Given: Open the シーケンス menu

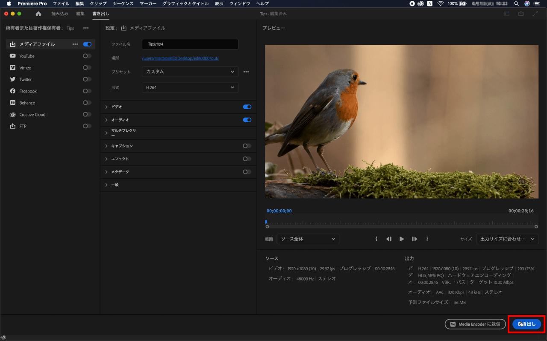Looking at the screenshot, I should (123, 3).
